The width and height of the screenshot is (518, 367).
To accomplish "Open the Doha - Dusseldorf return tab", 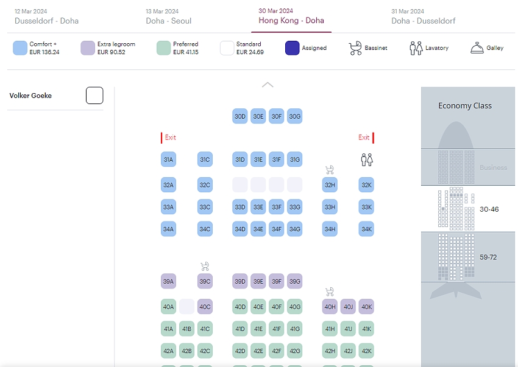I will pos(423,16).
